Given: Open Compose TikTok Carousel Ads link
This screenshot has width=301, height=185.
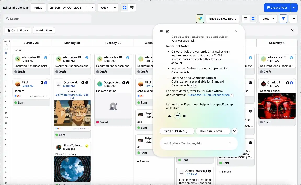Looking at the screenshot, I should (209, 95).
